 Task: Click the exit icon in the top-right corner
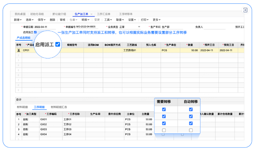click(245, 10)
